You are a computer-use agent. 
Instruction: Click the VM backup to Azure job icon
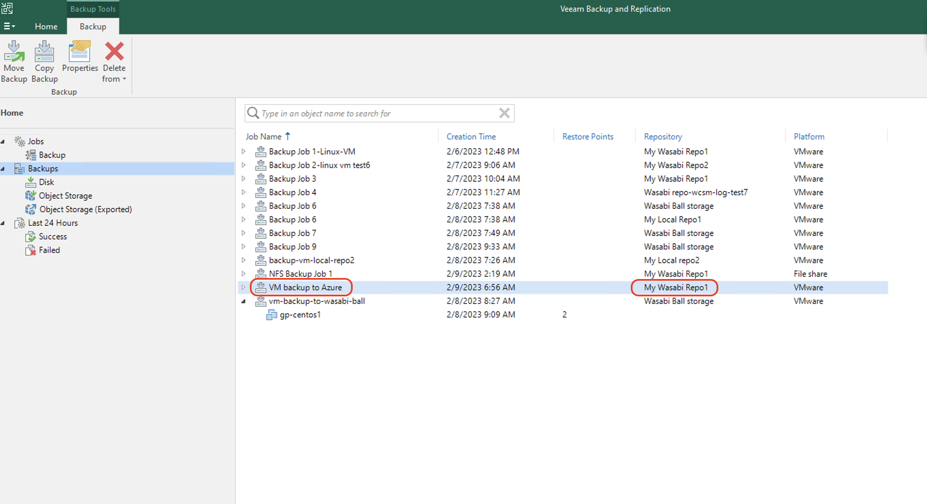260,288
